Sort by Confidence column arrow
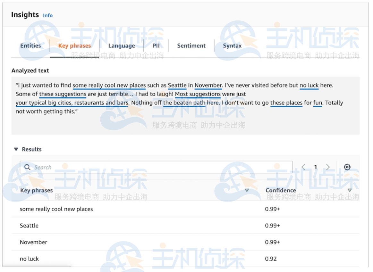The image size is (373, 272). (x=350, y=190)
